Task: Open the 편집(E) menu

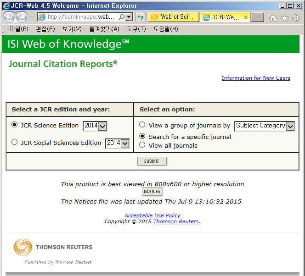Action: point(45,29)
